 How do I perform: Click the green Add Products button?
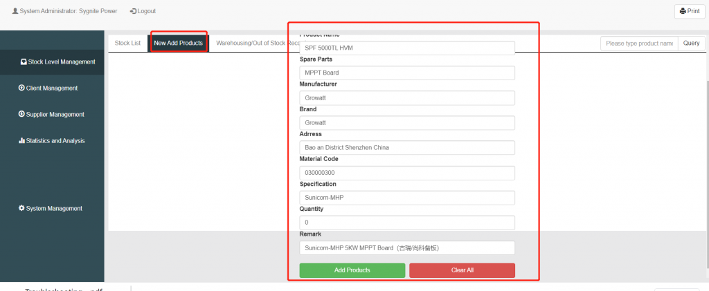[352, 270]
